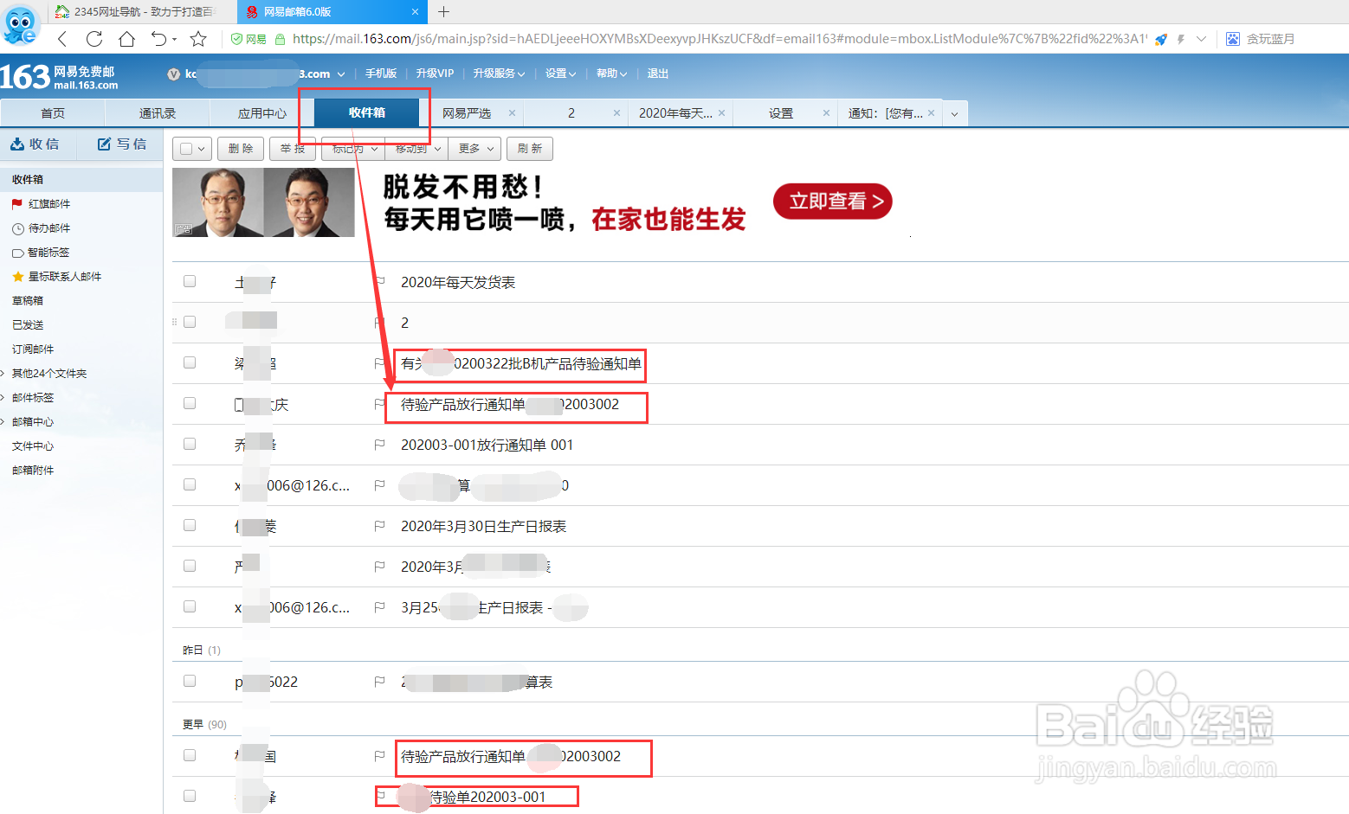Open the 已发送 folder
Viewport: 1349px width, 814px height.
(28, 325)
